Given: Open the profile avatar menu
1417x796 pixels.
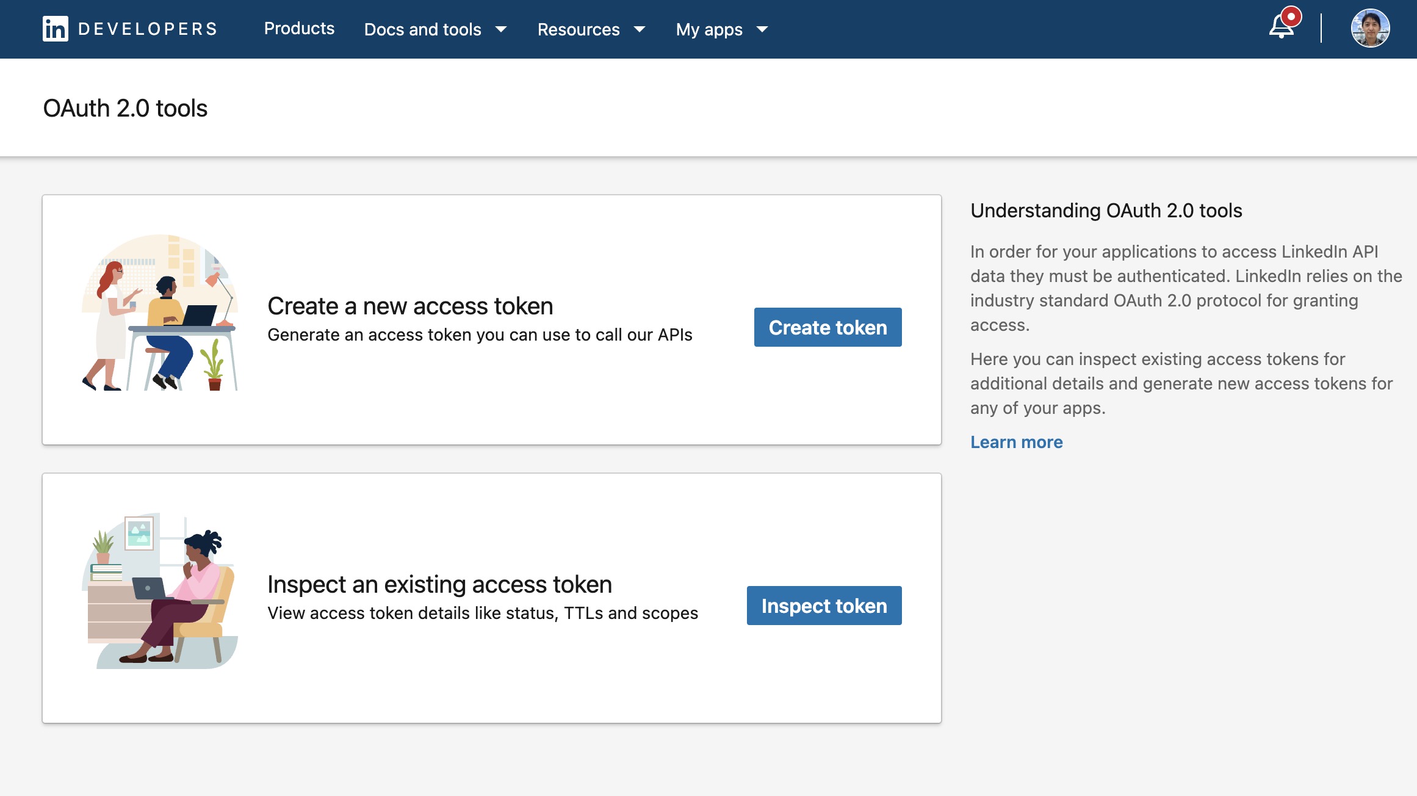Looking at the screenshot, I should 1371,28.
